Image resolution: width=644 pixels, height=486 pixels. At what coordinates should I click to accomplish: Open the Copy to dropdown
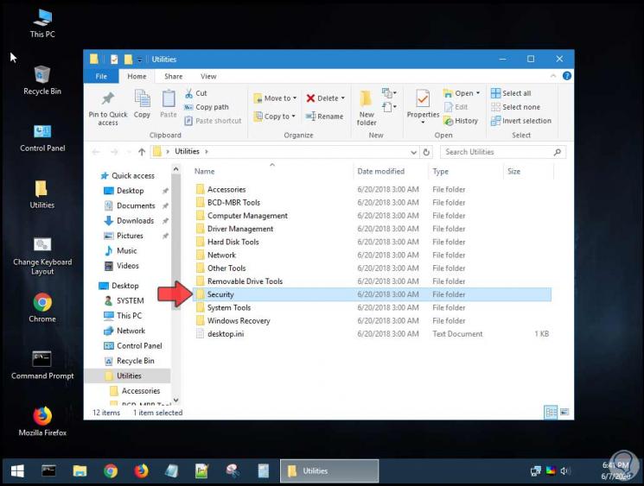pos(274,117)
